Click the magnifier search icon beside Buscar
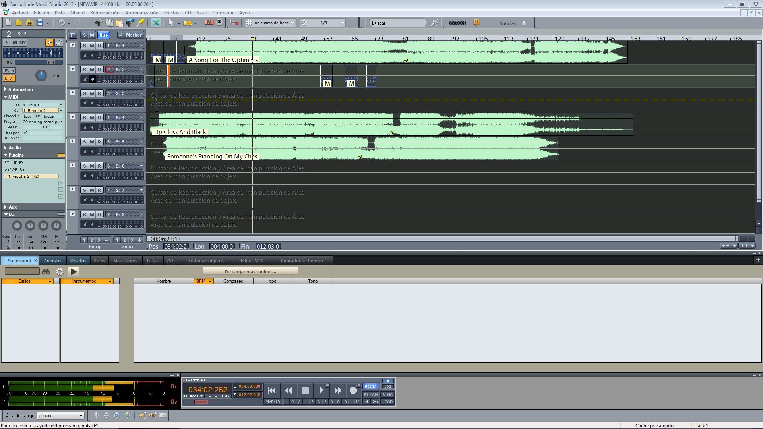The width and height of the screenshot is (763, 429). pyautogui.click(x=434, y=23)
